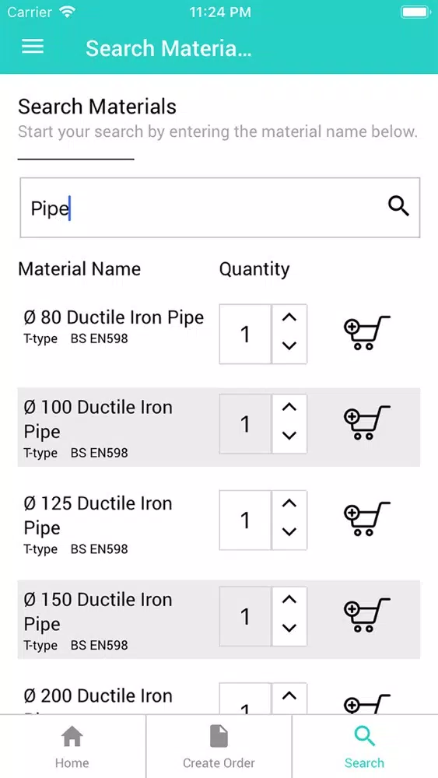Decrease quantity for Ø 150 Ductile Iron Pipe
The height and width of the screenshot is (778, 438).
(289, 629)
